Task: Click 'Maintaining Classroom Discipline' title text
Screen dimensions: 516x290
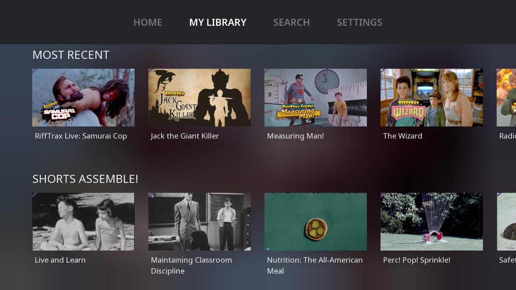Action: [x=191, y=265]
